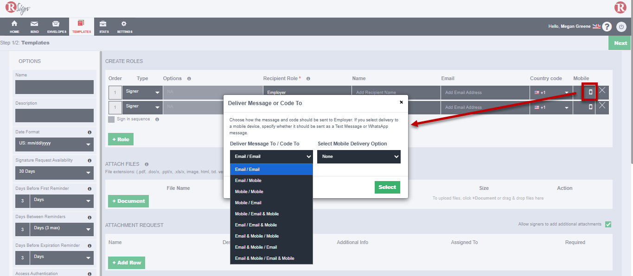Open the Send envelope icon

(x=34, y=24)
